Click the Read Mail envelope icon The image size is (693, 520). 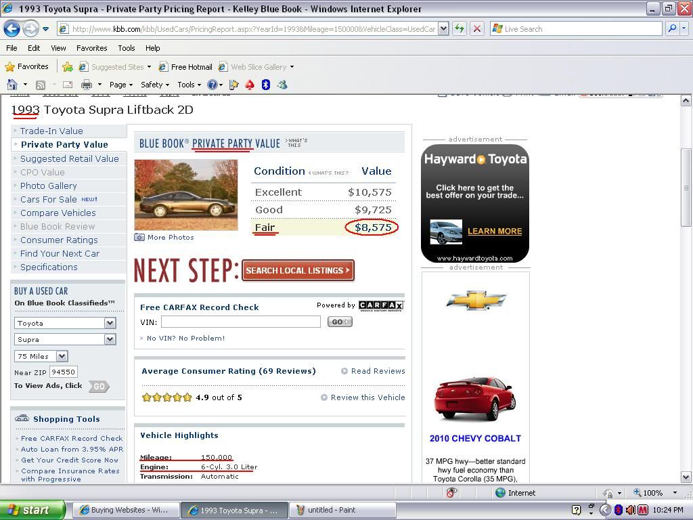(x=68, y=85)
